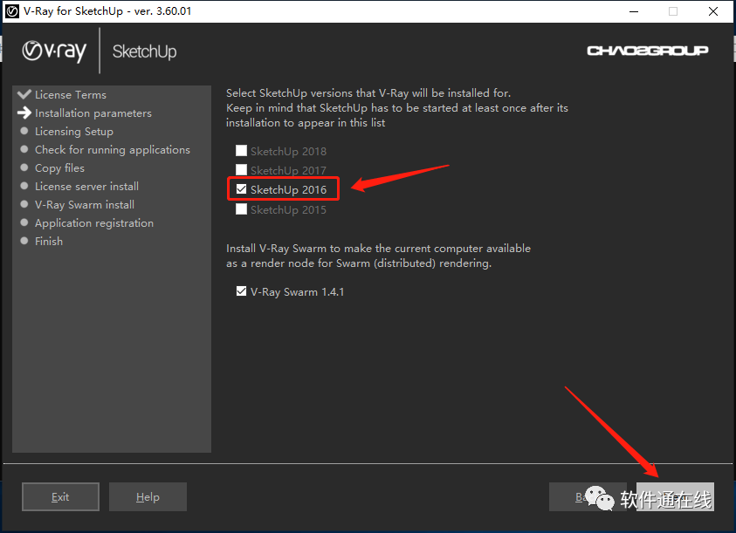Select the License Terms step
Screen dimensions: 736x533
click(71, 95)
